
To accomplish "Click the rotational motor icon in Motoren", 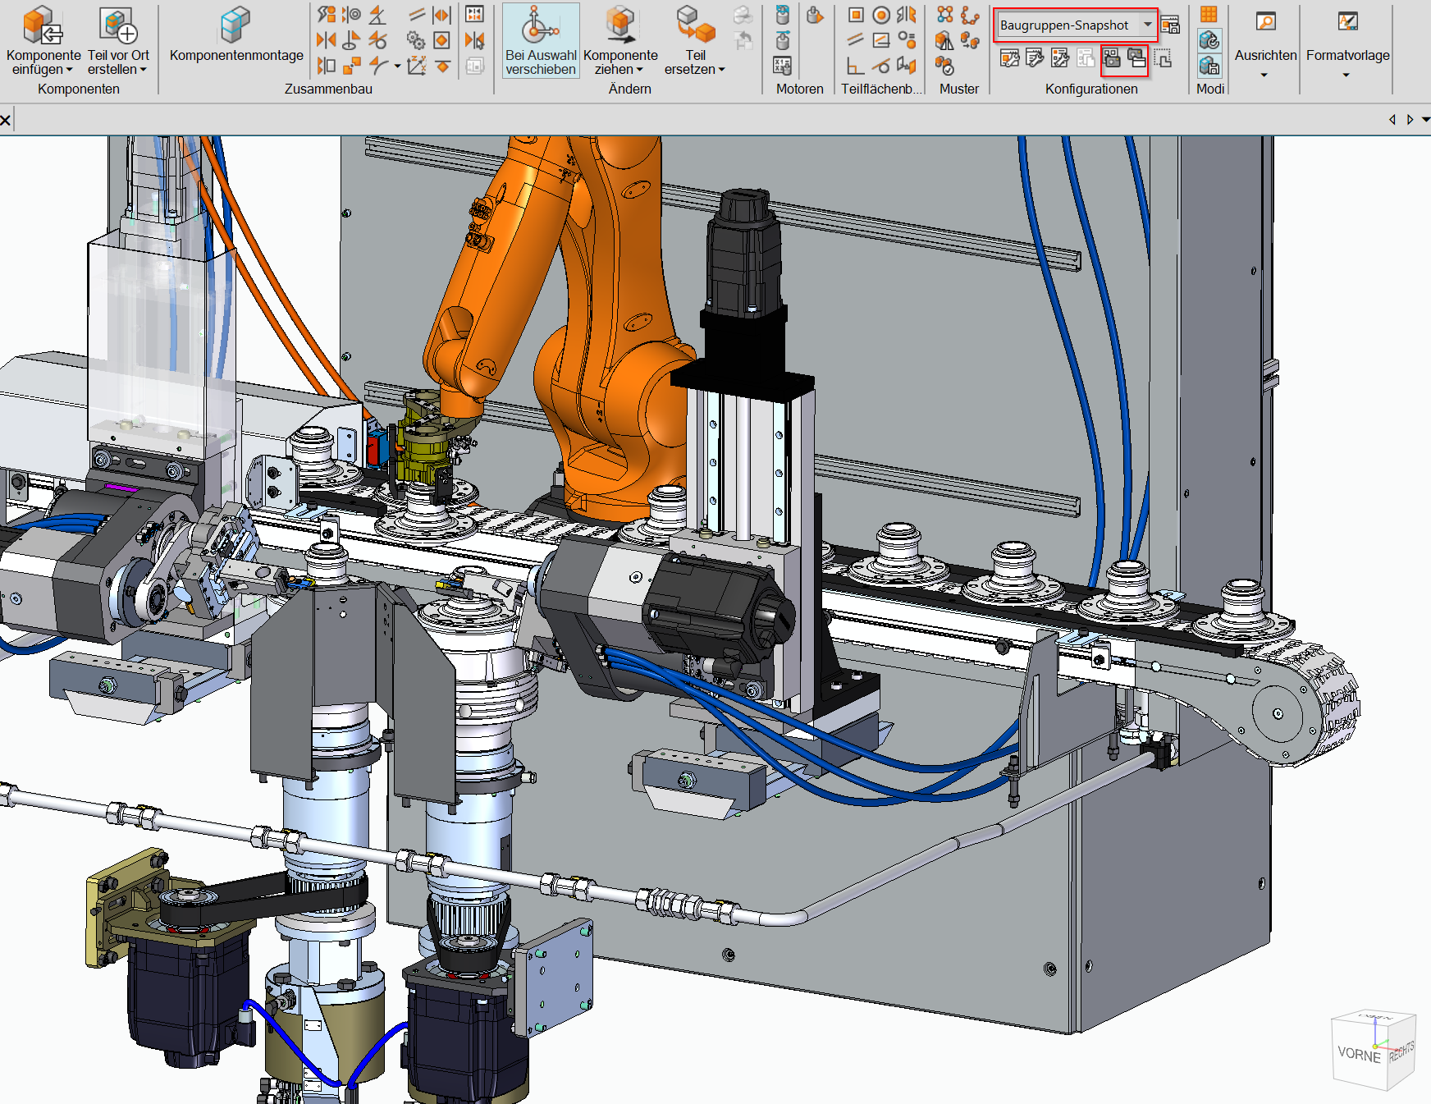I will click(x=783, y=14).
